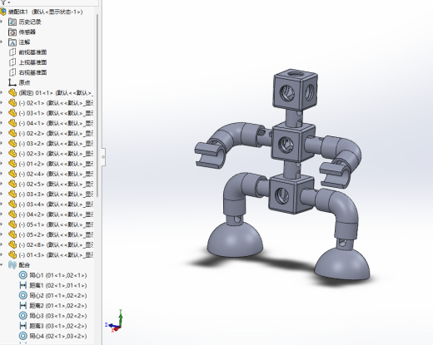Image resolution: width=433 pixels, height=345 pixels.
Task: Click the feature tree vertical scrollbar
Action: [x=97, y=106]
